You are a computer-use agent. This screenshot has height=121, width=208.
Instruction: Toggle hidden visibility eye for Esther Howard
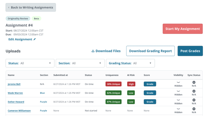coord(178,100)
